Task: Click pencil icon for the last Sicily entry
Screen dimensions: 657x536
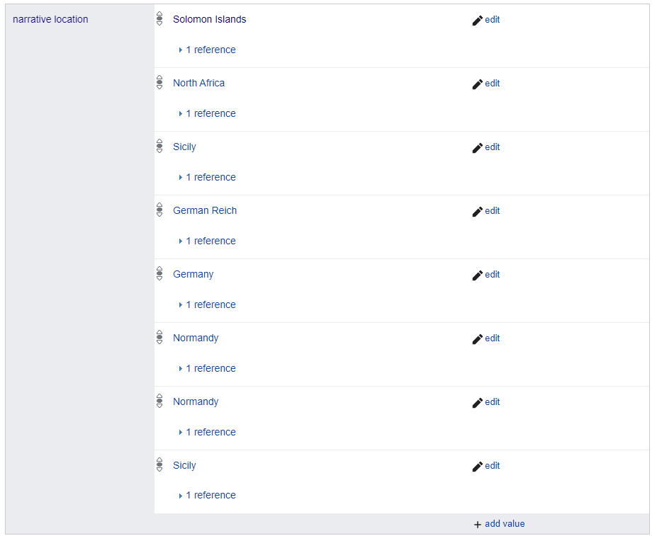Action: pos(477,467)
